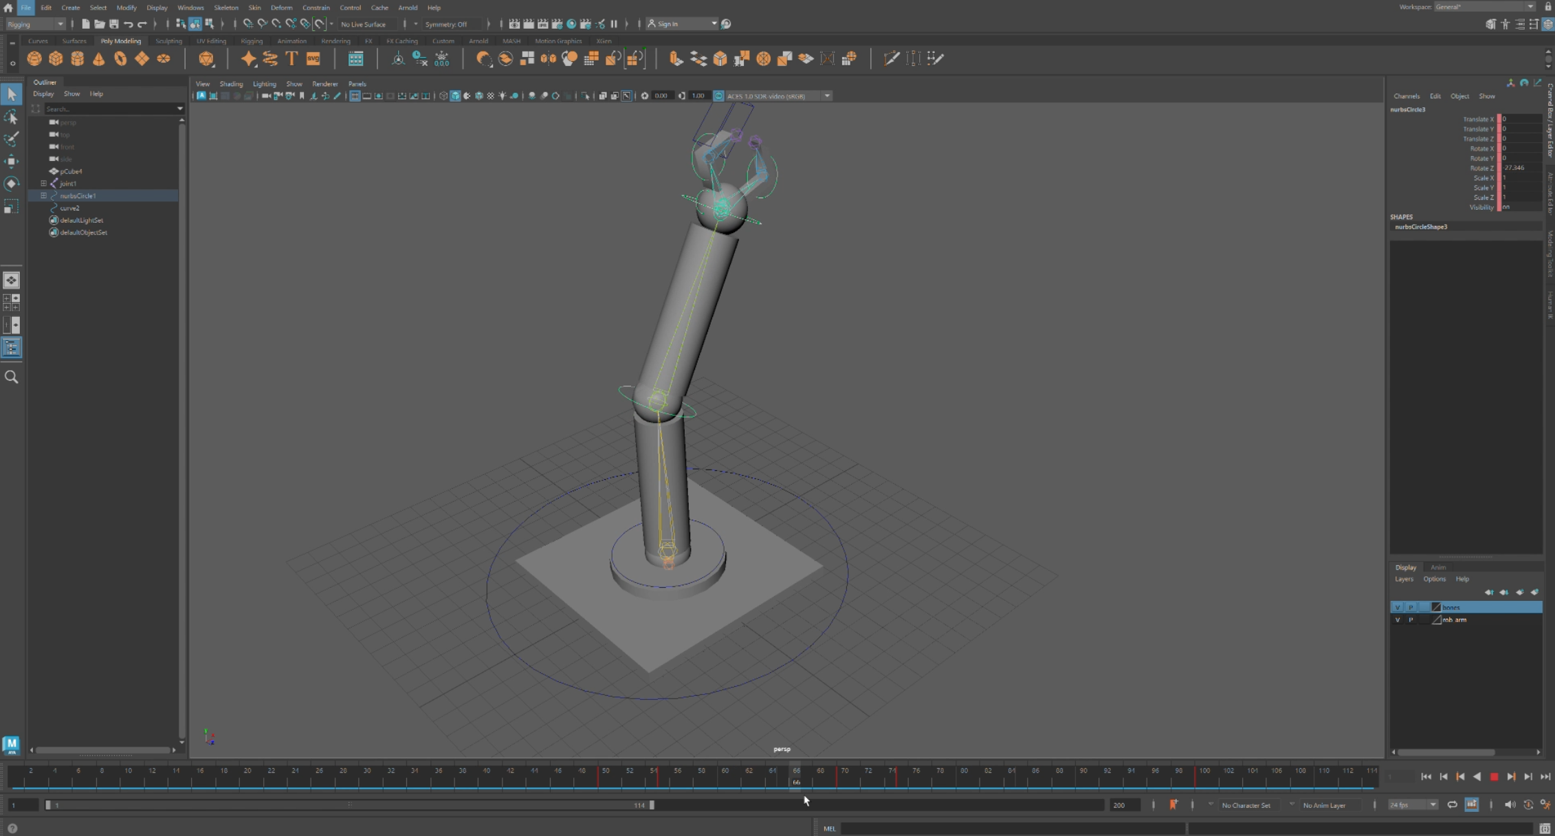1555x836 pixels.
Task: Open Options menu in Layer Editor
Action: [1434, 579]
